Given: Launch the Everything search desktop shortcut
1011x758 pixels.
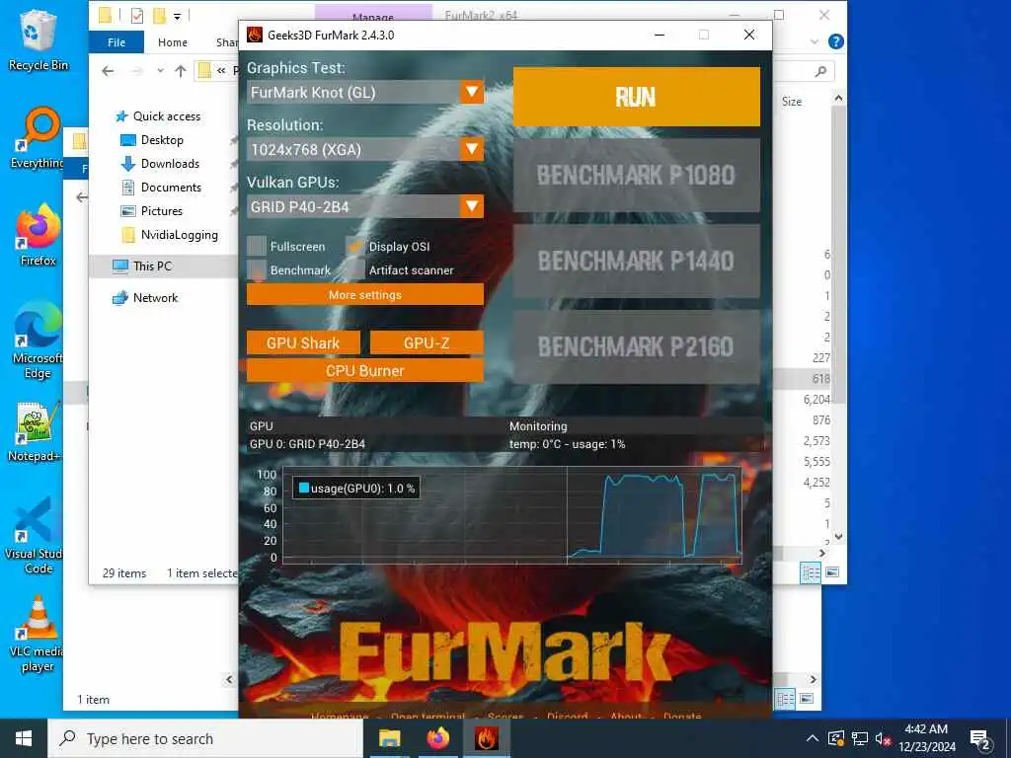Looking at the screenshot, I should point(39,138).
